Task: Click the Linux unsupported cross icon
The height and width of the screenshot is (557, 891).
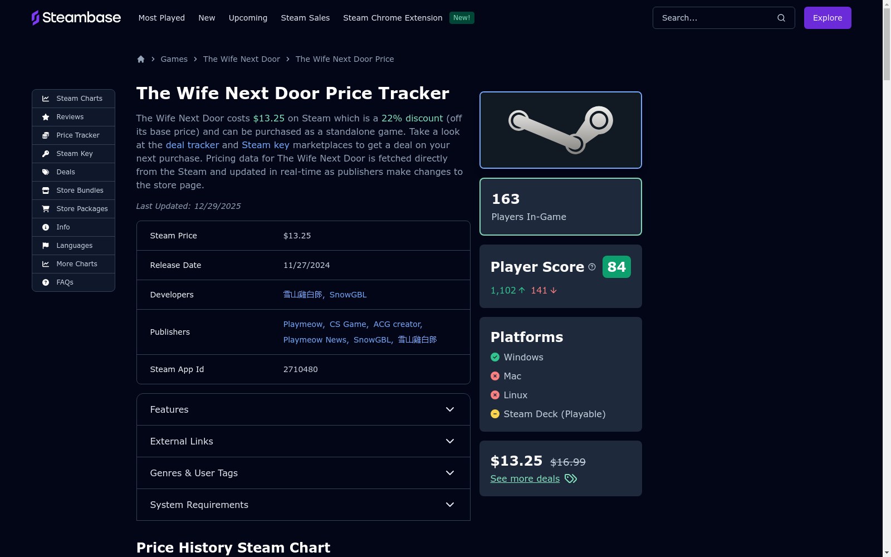Action: click(495, 395)
